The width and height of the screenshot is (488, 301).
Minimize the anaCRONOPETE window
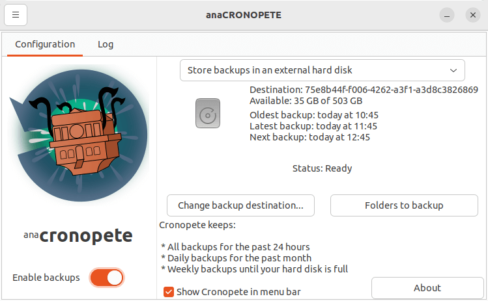[x=447, y=15]
